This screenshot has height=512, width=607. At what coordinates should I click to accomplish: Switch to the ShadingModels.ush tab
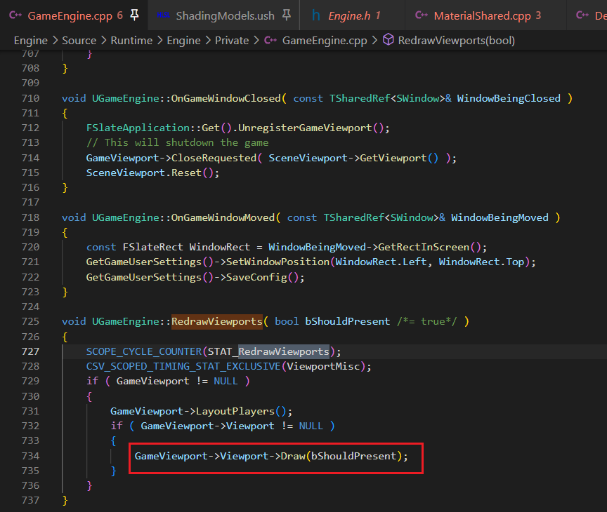pyautogui.click(x=225, y=15)
